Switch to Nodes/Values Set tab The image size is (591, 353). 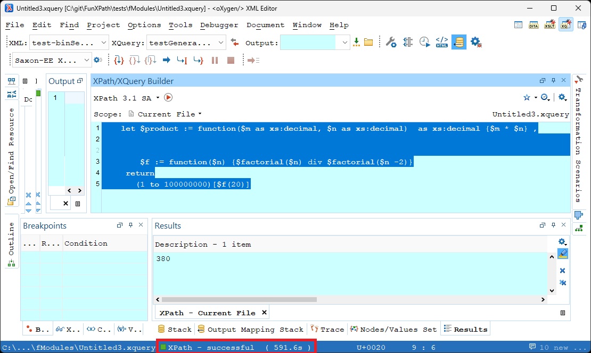tap(393, 329)
